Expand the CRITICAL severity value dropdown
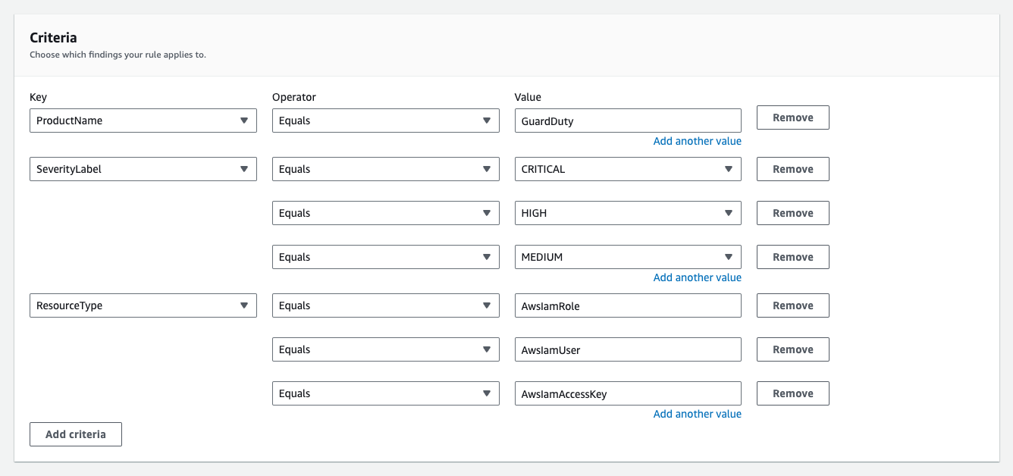 (x=627, y=168)
